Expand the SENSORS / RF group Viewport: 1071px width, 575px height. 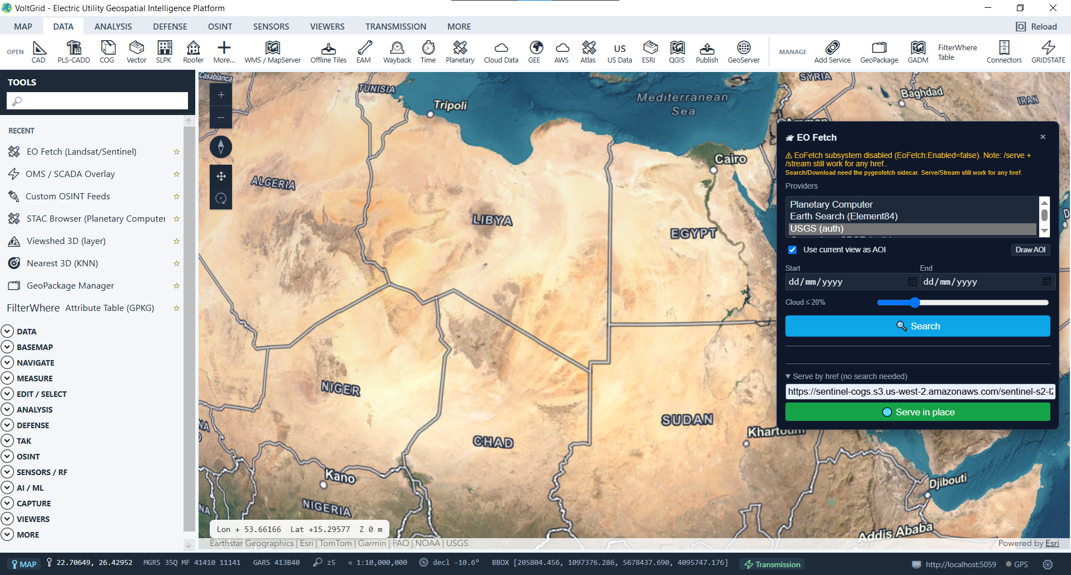pyautogui.click(x=7, y=472)
